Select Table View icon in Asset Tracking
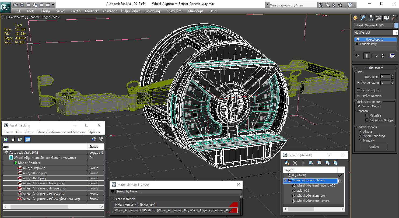 pos(27,139)
